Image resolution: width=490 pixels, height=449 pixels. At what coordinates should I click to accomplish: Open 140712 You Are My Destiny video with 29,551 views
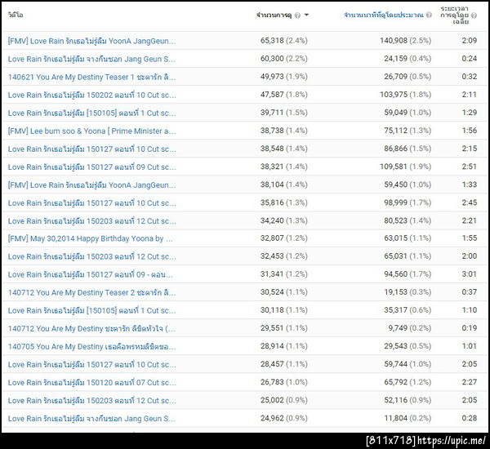(91, 328)
